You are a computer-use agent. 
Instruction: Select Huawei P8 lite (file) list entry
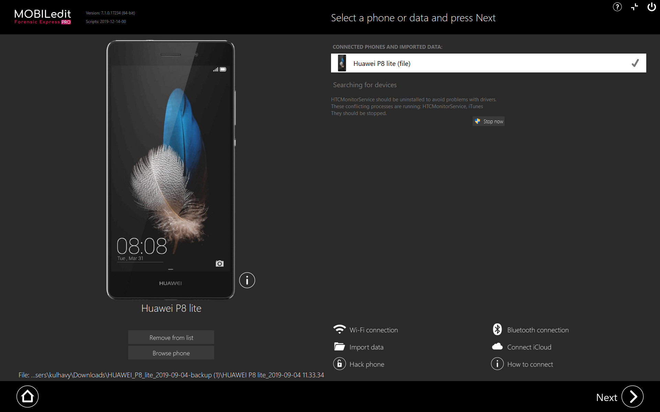(x=382, y=64)
